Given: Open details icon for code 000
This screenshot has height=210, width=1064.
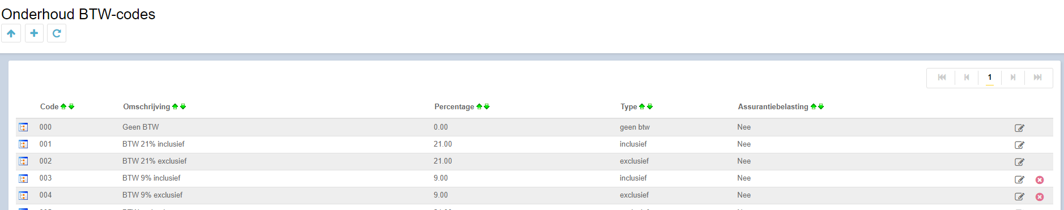Looking at the screenshot, I should [23, 127].
